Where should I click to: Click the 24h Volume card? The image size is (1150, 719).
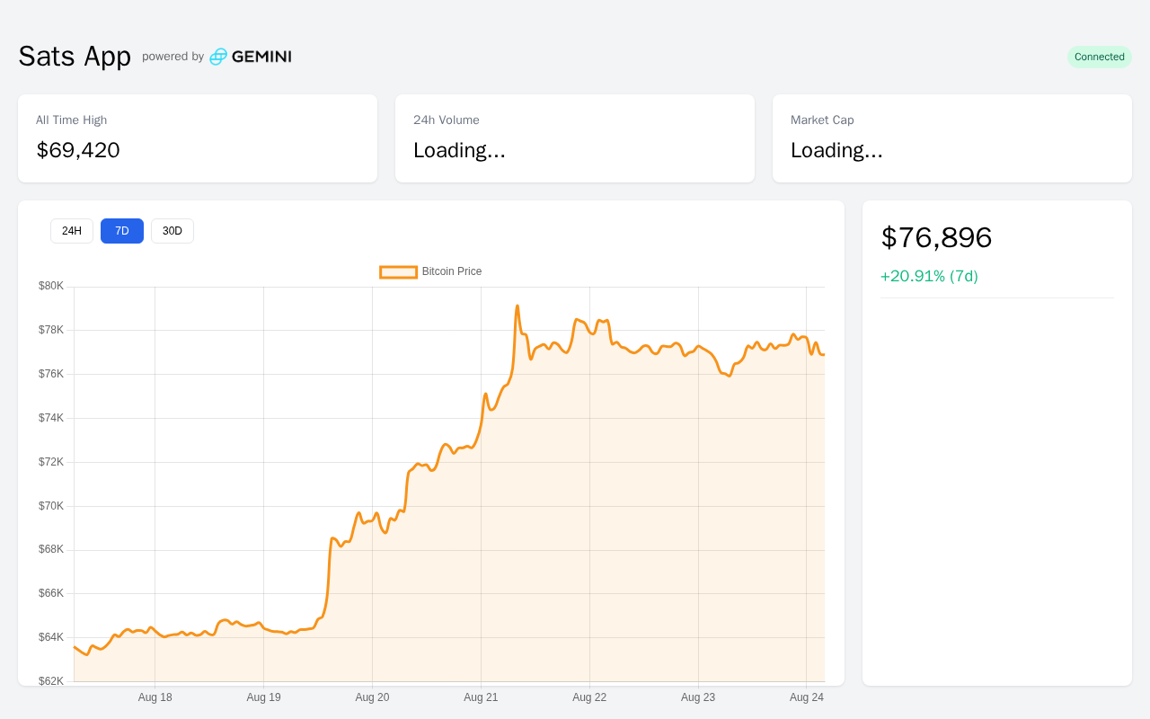[575, 138]
